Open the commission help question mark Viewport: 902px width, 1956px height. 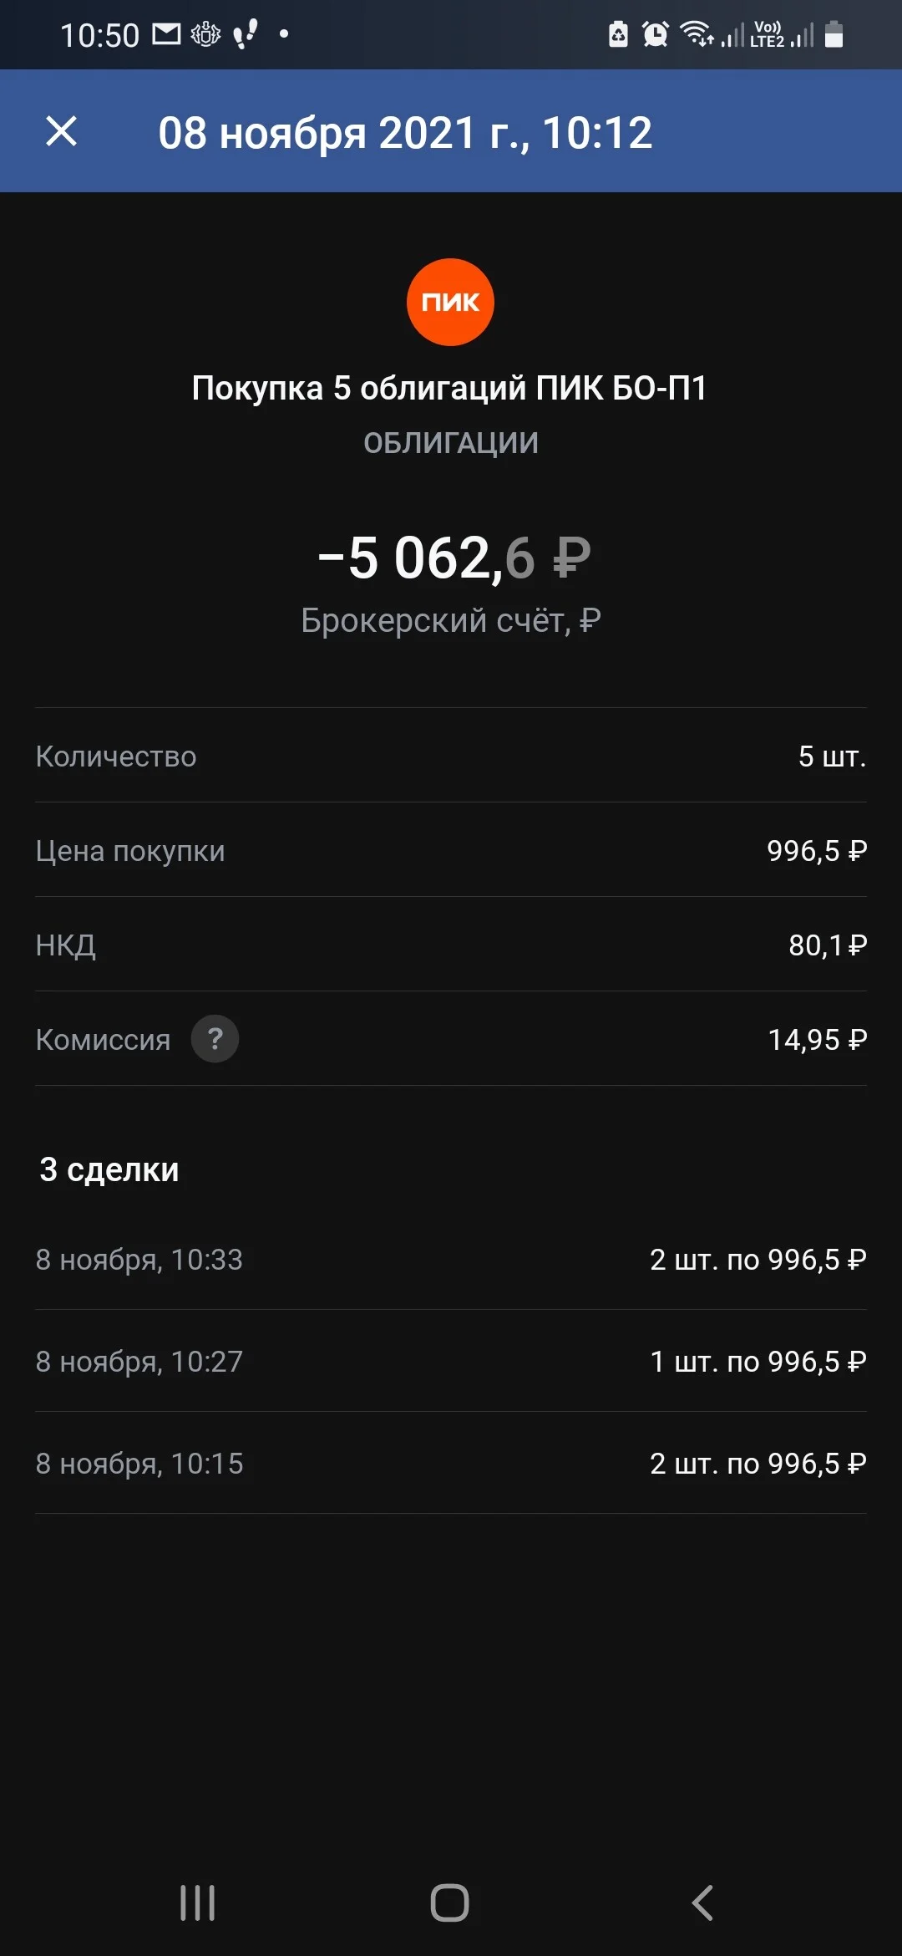pos(215,1039)
